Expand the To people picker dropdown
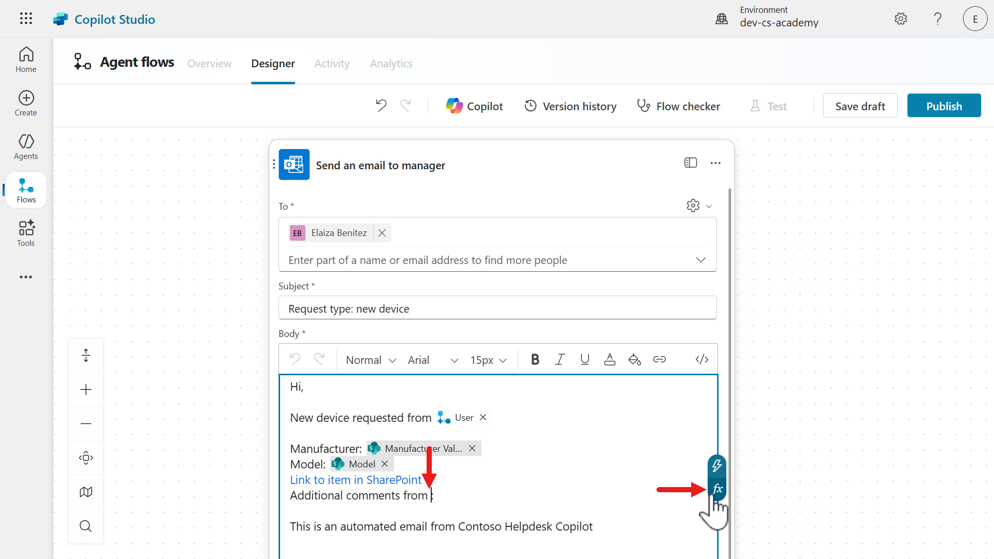The image size is (994, 559). 700,260
